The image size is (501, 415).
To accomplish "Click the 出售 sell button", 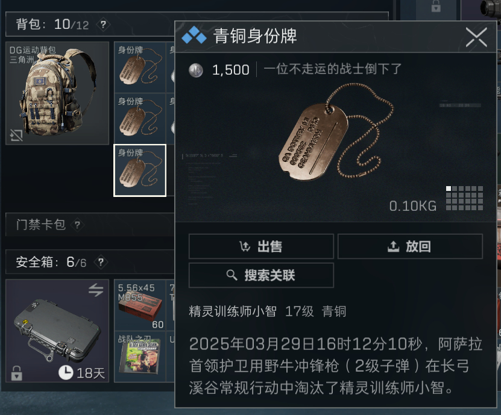I will pos(262,246).
